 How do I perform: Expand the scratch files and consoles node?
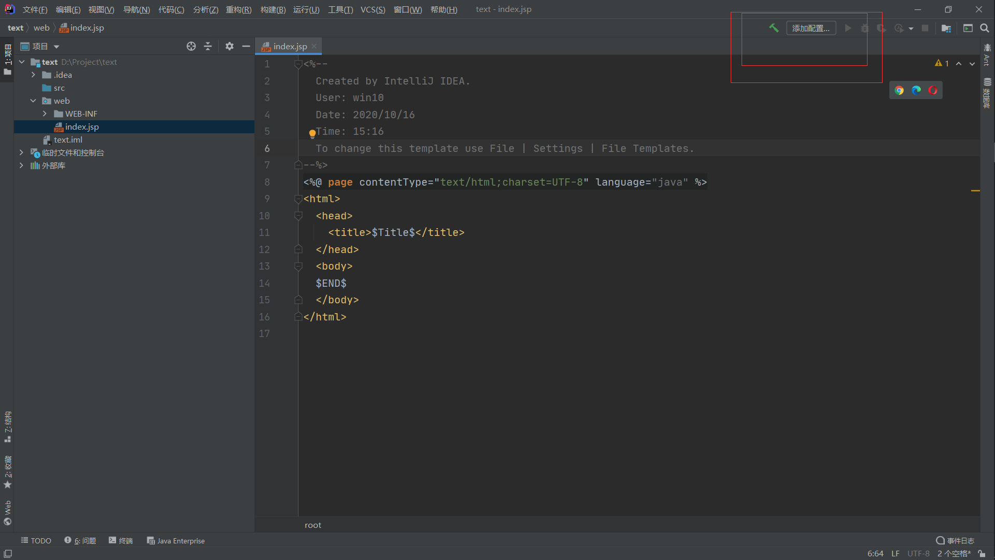(x=21, y=152)
